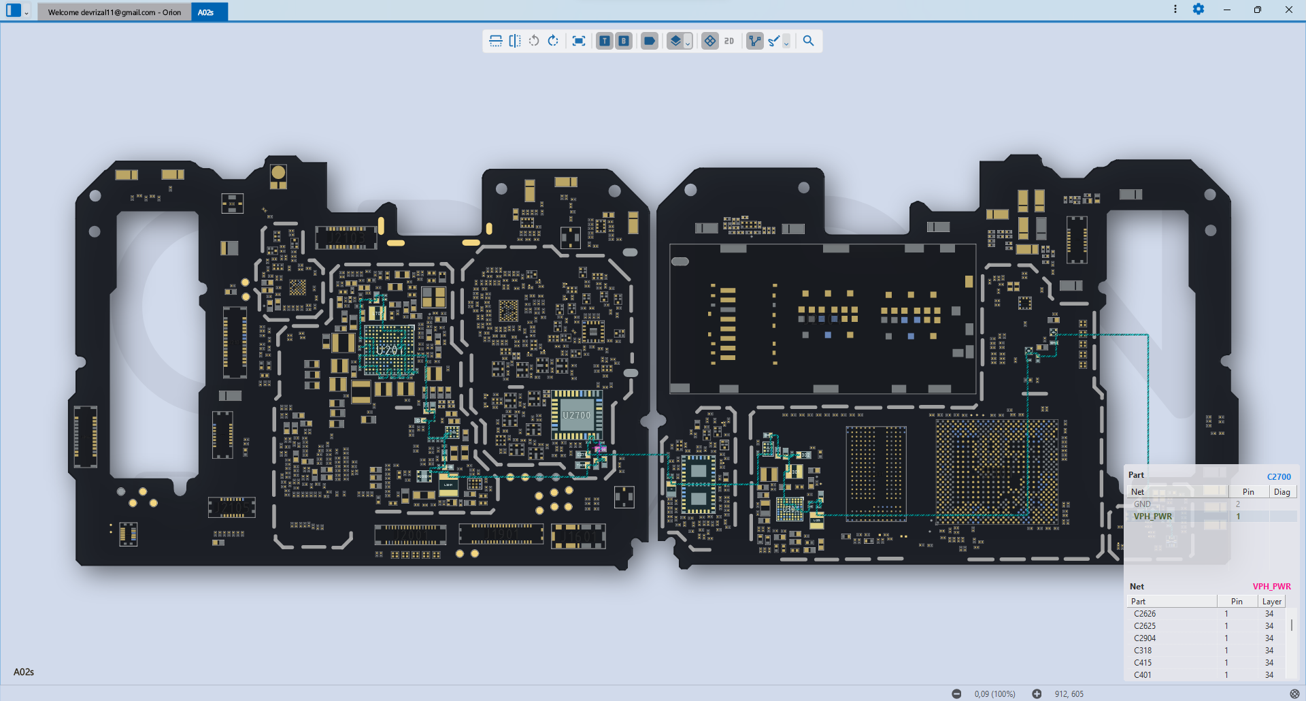Toggle the part labels tag button
The height and width of the screenshot is (701, 1306).
pos(650,41)
